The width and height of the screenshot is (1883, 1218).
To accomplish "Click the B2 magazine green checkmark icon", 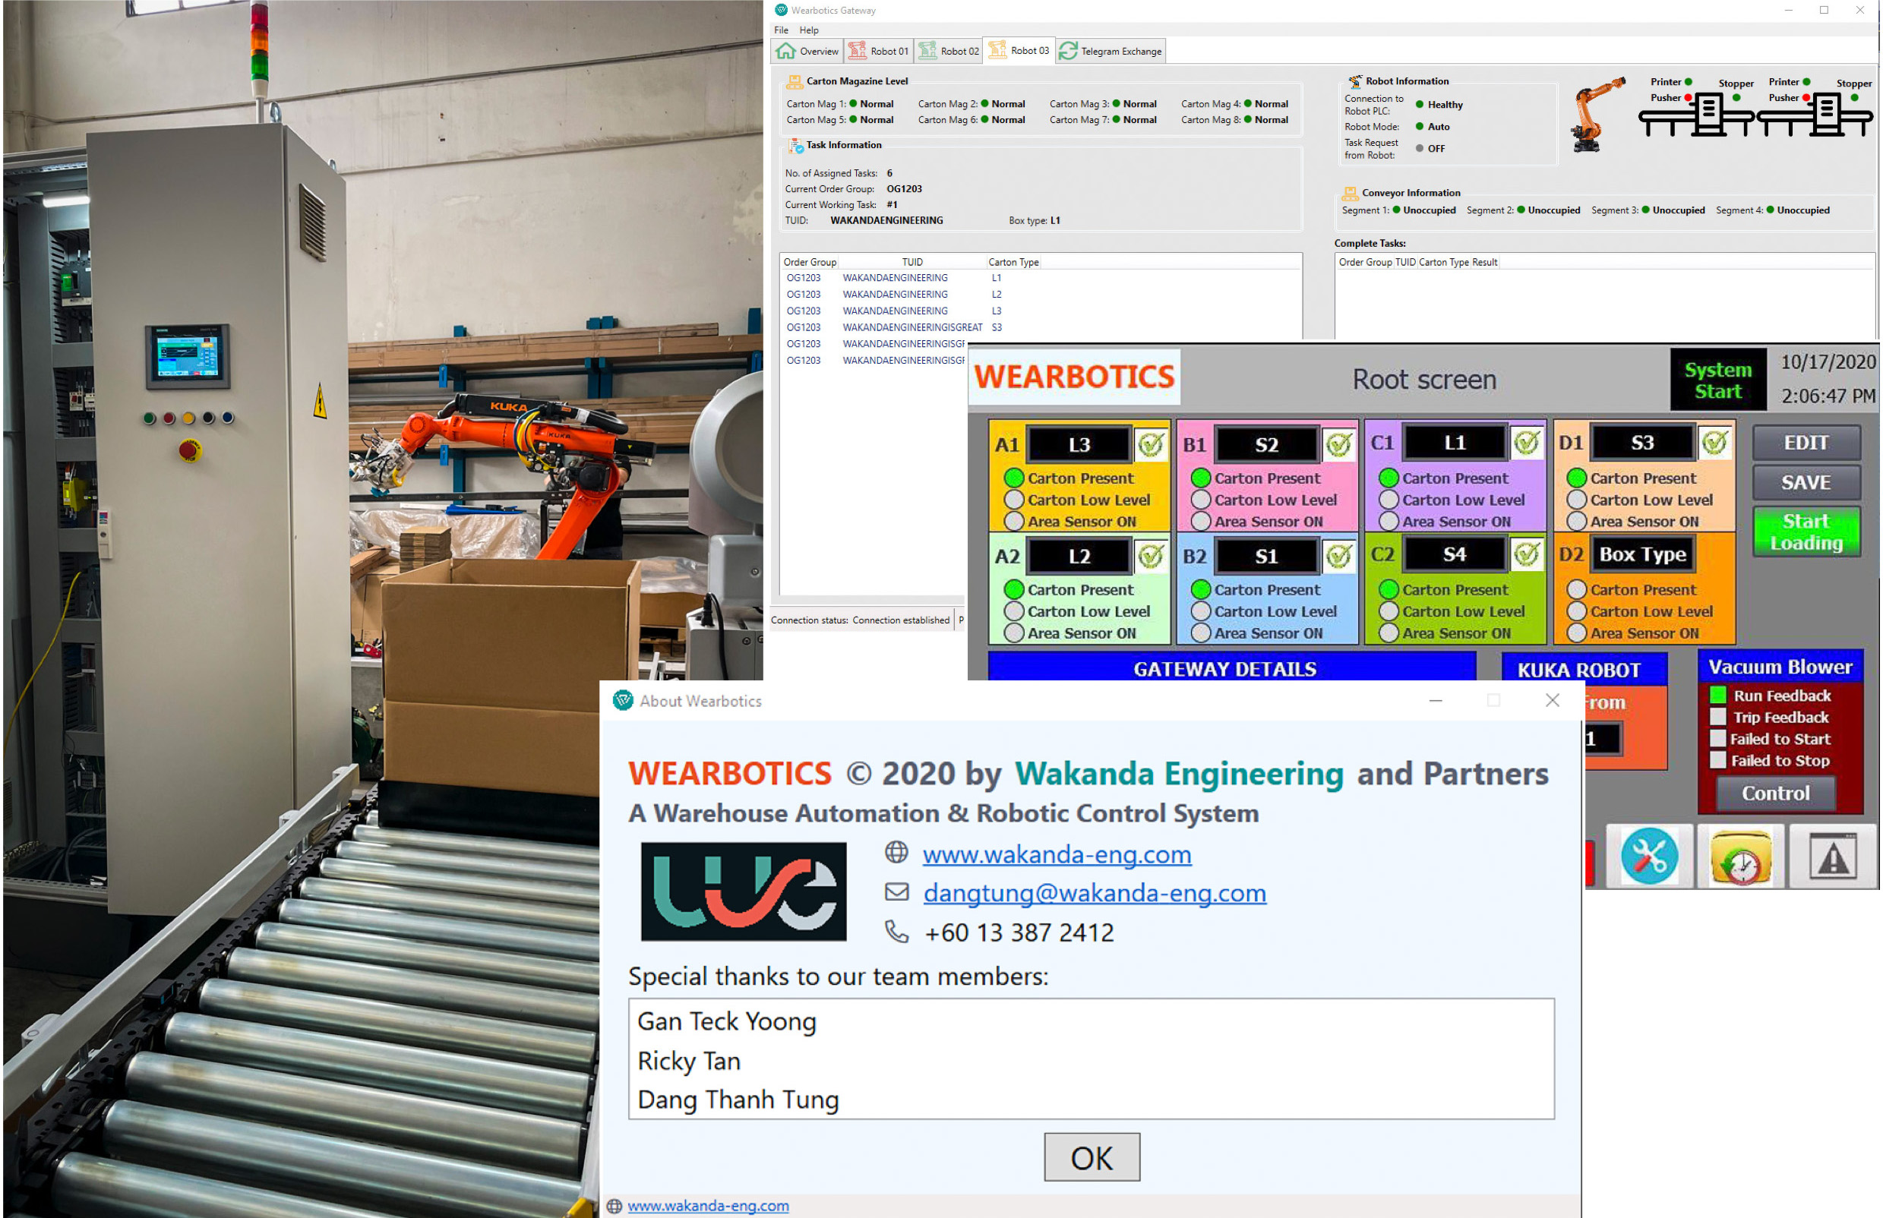I will 1338,556.
